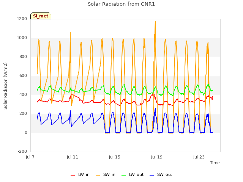Click the 0 y-axis tick label
Screen dimensions: 243x182
point(26,132)
